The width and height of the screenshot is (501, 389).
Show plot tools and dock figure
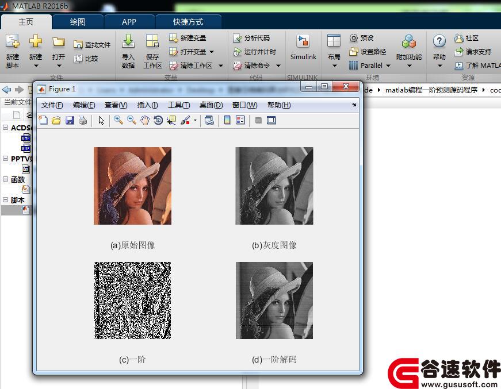click(271, 120)
